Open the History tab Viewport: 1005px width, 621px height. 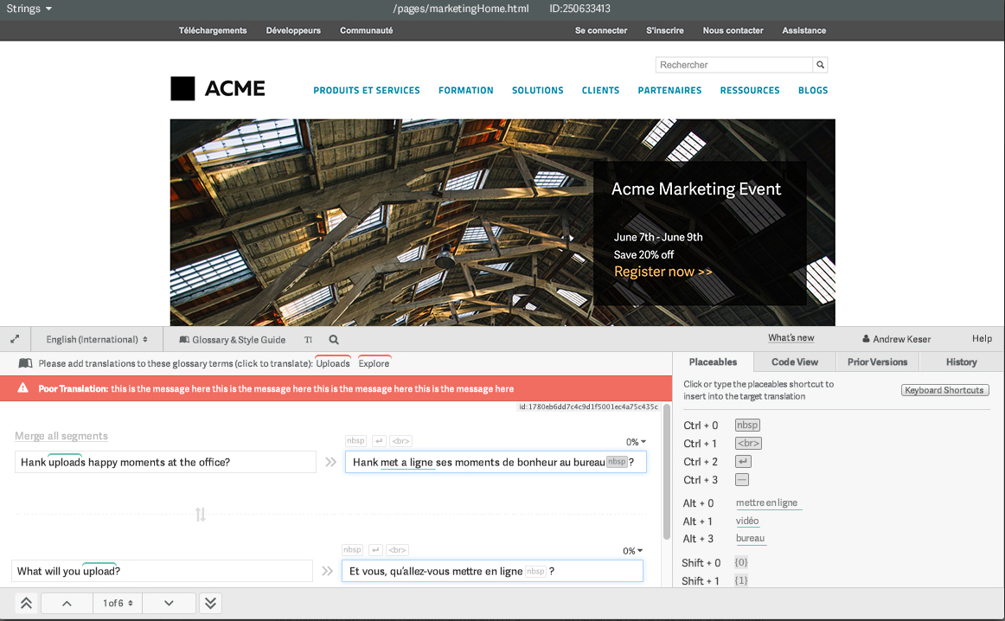[x=962, y=362]
